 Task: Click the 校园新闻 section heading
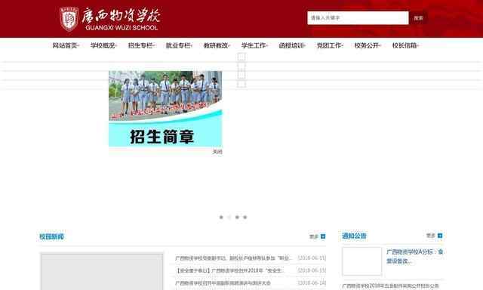click(x=51, y=236)
